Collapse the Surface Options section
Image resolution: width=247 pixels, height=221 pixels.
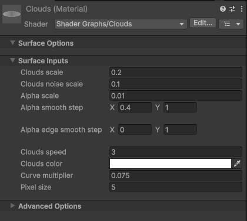[x=12, y=43]
